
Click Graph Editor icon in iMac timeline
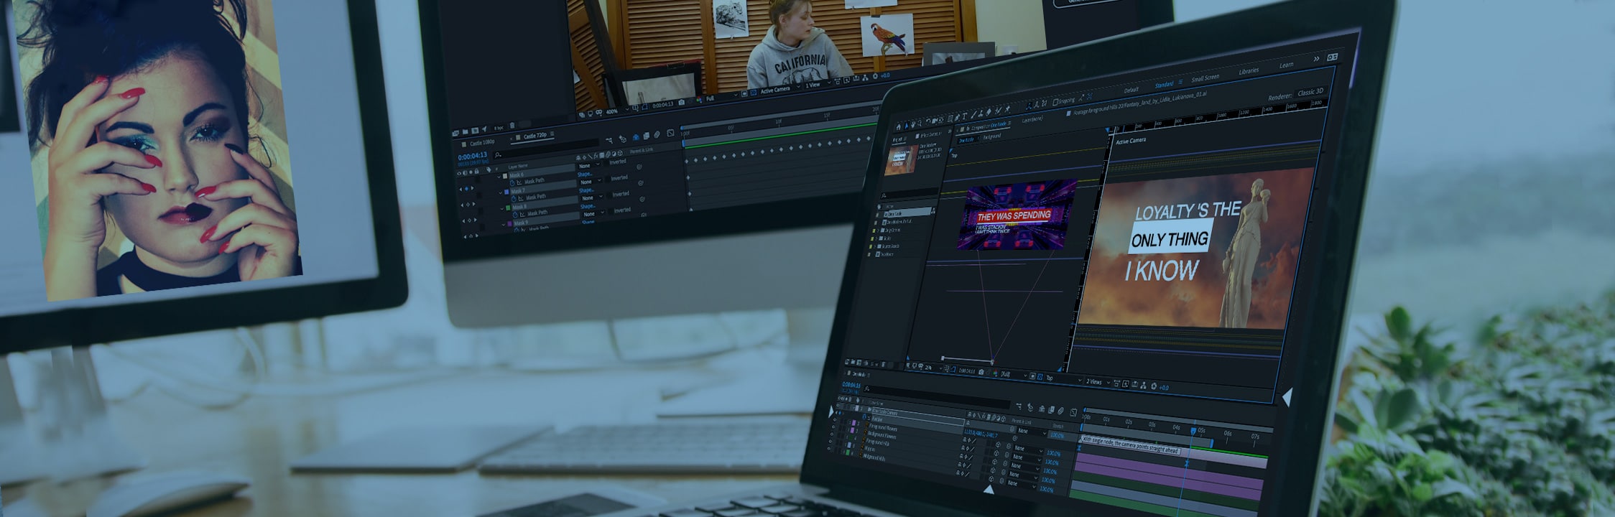click(x=670, y=133)
